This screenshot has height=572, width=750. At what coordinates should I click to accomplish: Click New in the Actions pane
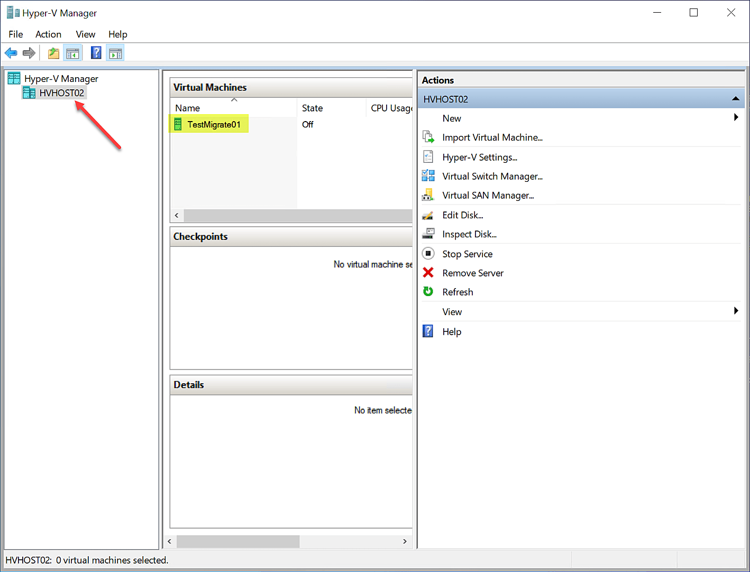452,118
